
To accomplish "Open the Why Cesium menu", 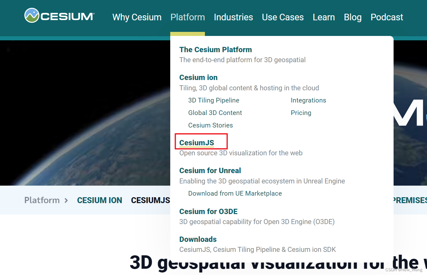I will tap(137, 17).
